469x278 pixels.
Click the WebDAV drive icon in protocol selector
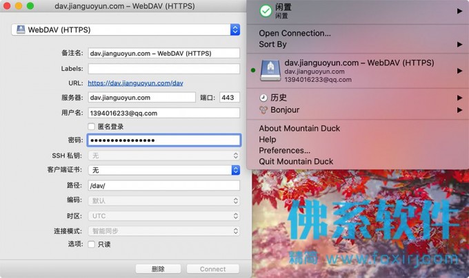(x=21, y=30)
